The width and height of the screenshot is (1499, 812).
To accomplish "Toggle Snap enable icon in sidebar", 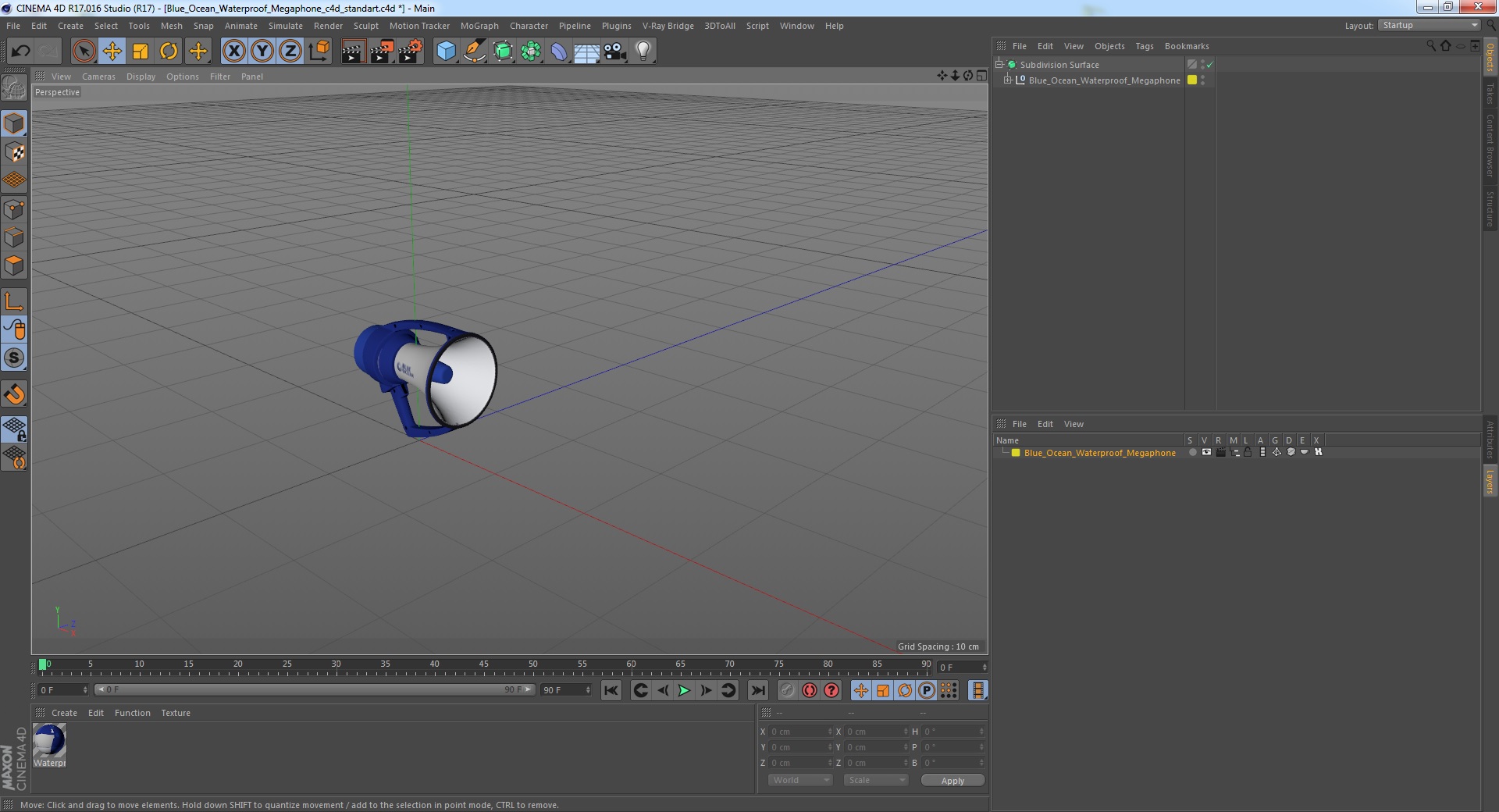I will coord(14,358).
